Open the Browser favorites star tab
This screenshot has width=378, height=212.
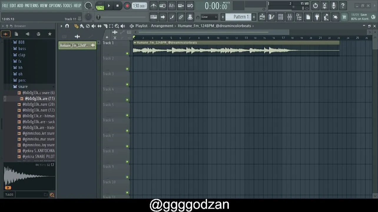coord(50,34)
